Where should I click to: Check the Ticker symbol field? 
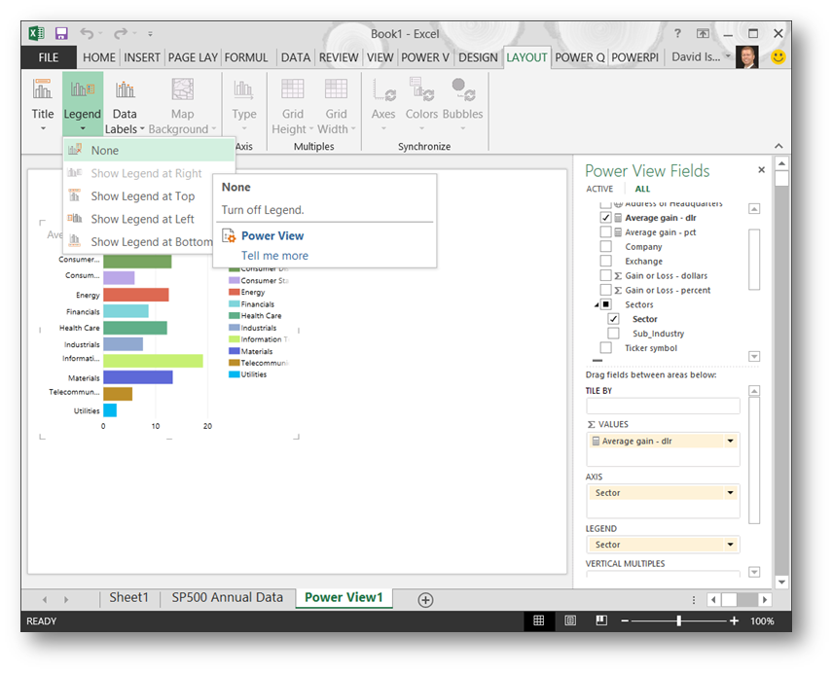605,347
